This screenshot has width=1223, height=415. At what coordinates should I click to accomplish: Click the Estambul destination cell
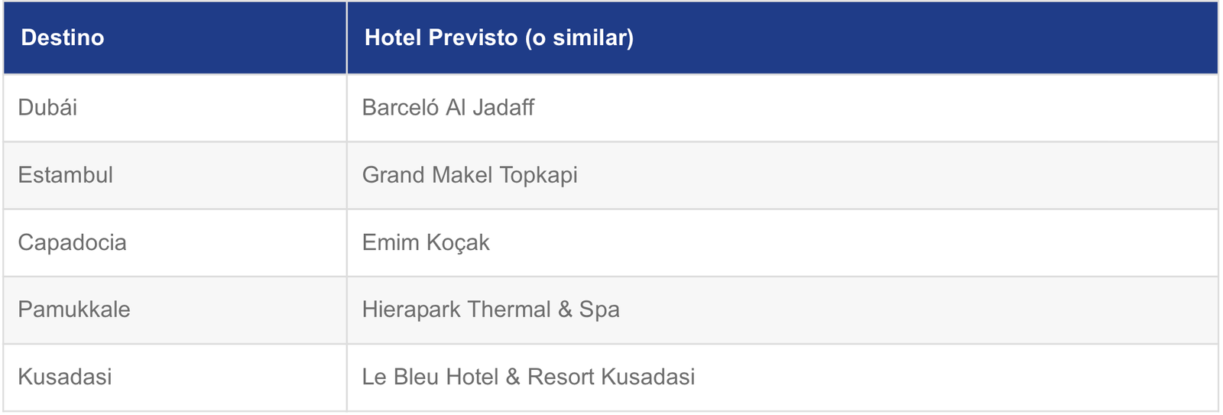[175, 175]
